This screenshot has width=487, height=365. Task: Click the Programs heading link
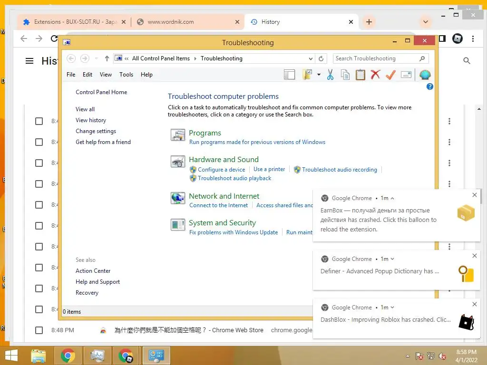point(205,133)
